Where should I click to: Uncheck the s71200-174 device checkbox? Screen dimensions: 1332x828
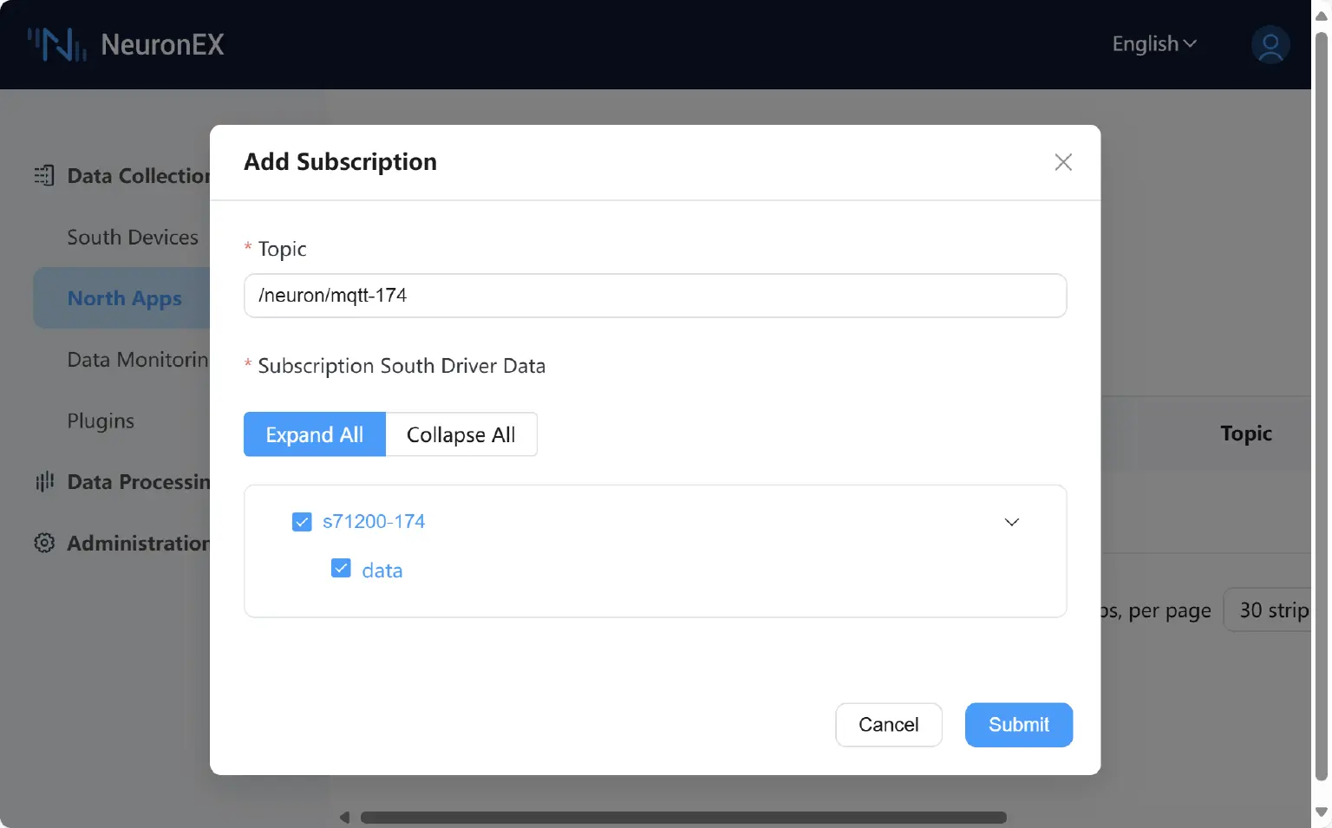click(x=301, y=521)
